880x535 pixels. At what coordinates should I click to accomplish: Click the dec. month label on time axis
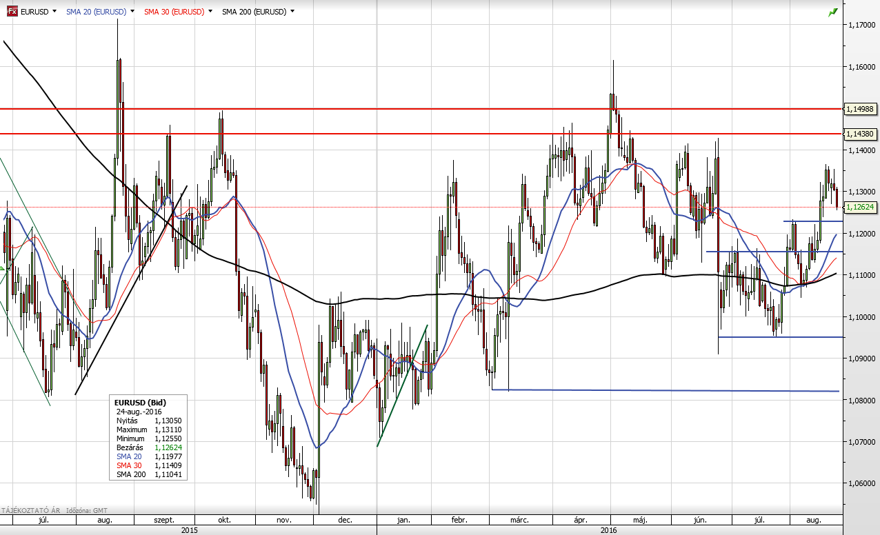point(346,521)
